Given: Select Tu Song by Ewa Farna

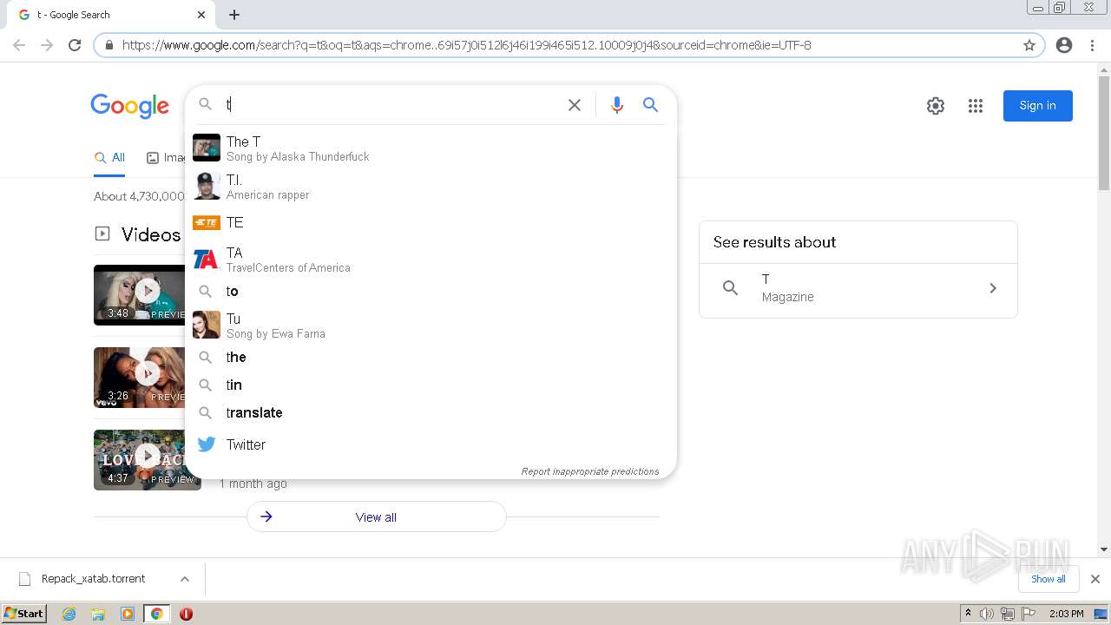Looking at the screenshot, I should pyautogui.click(x=431, y=325).
